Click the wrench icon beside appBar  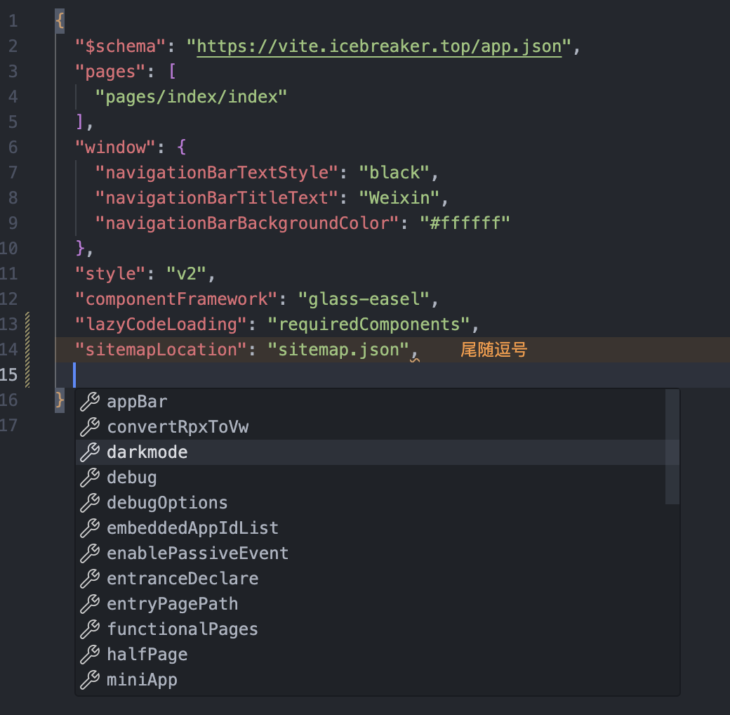point(89,402)
